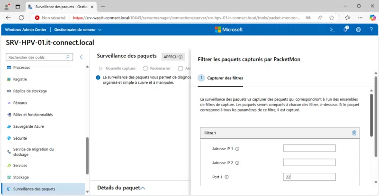The image size is (379, 196).
Task: Click the Redémarrer restart icon
Action: click(146, 68)
